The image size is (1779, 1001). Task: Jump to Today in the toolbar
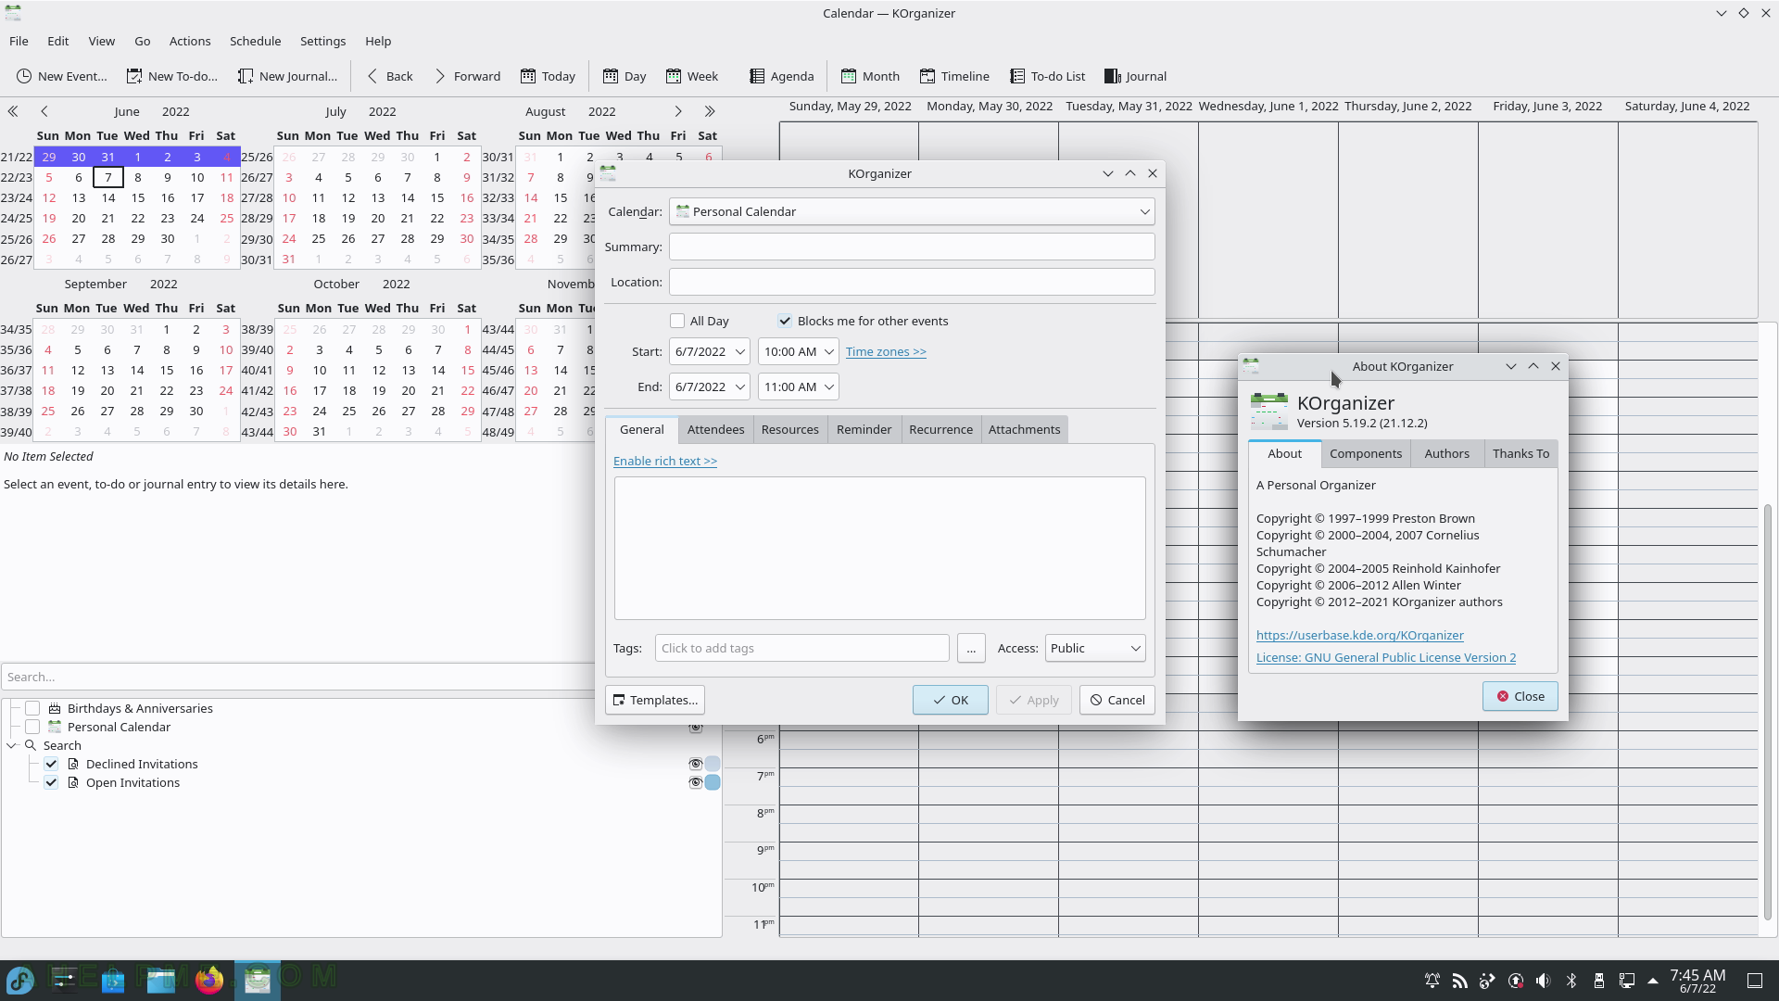pyautogui.click(x=548, y=76)
